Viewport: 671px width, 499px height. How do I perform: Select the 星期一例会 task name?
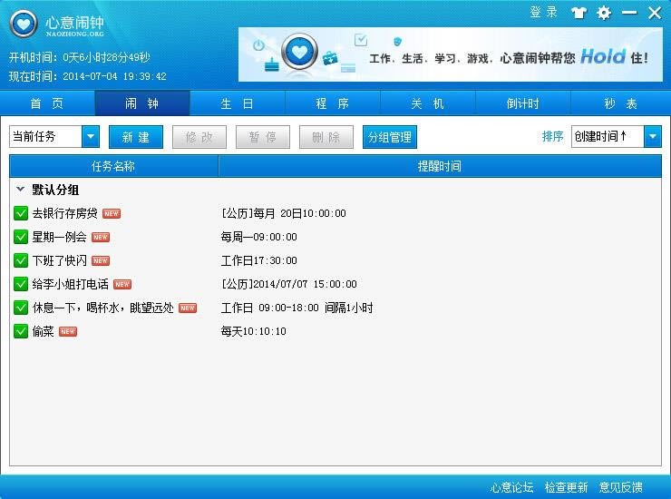[60, 237]
